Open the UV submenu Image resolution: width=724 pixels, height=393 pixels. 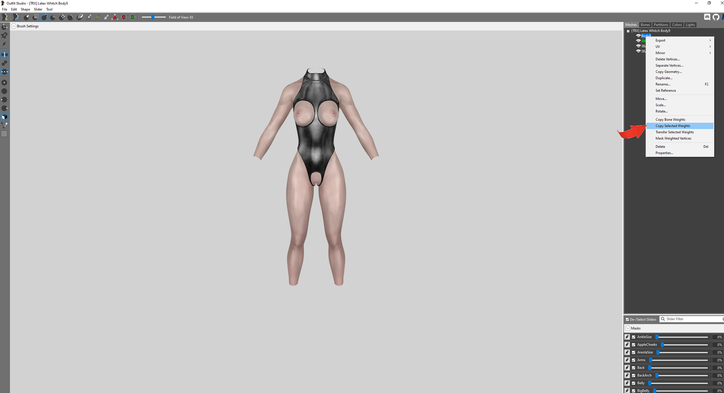point(680,47)
